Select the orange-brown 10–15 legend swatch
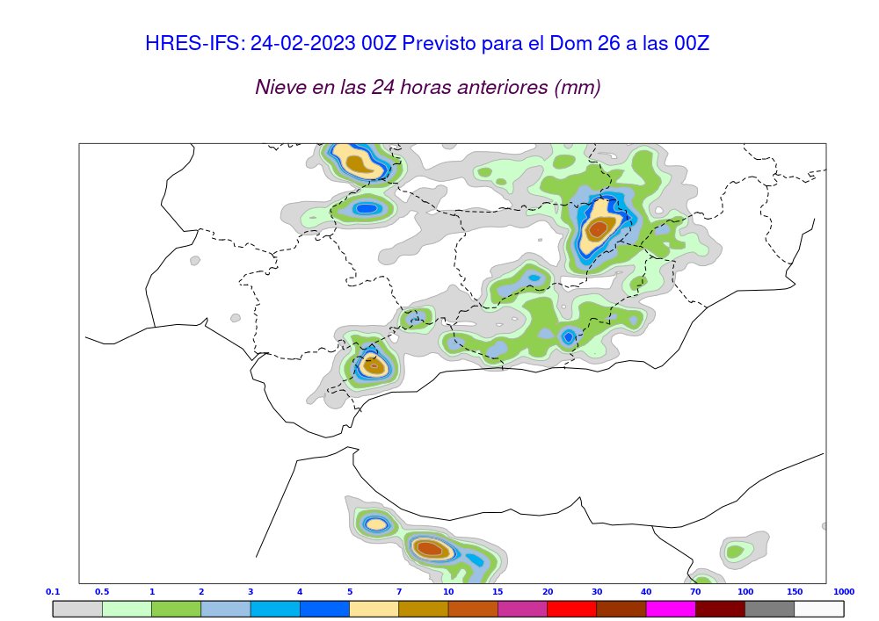 coord(473,609)
